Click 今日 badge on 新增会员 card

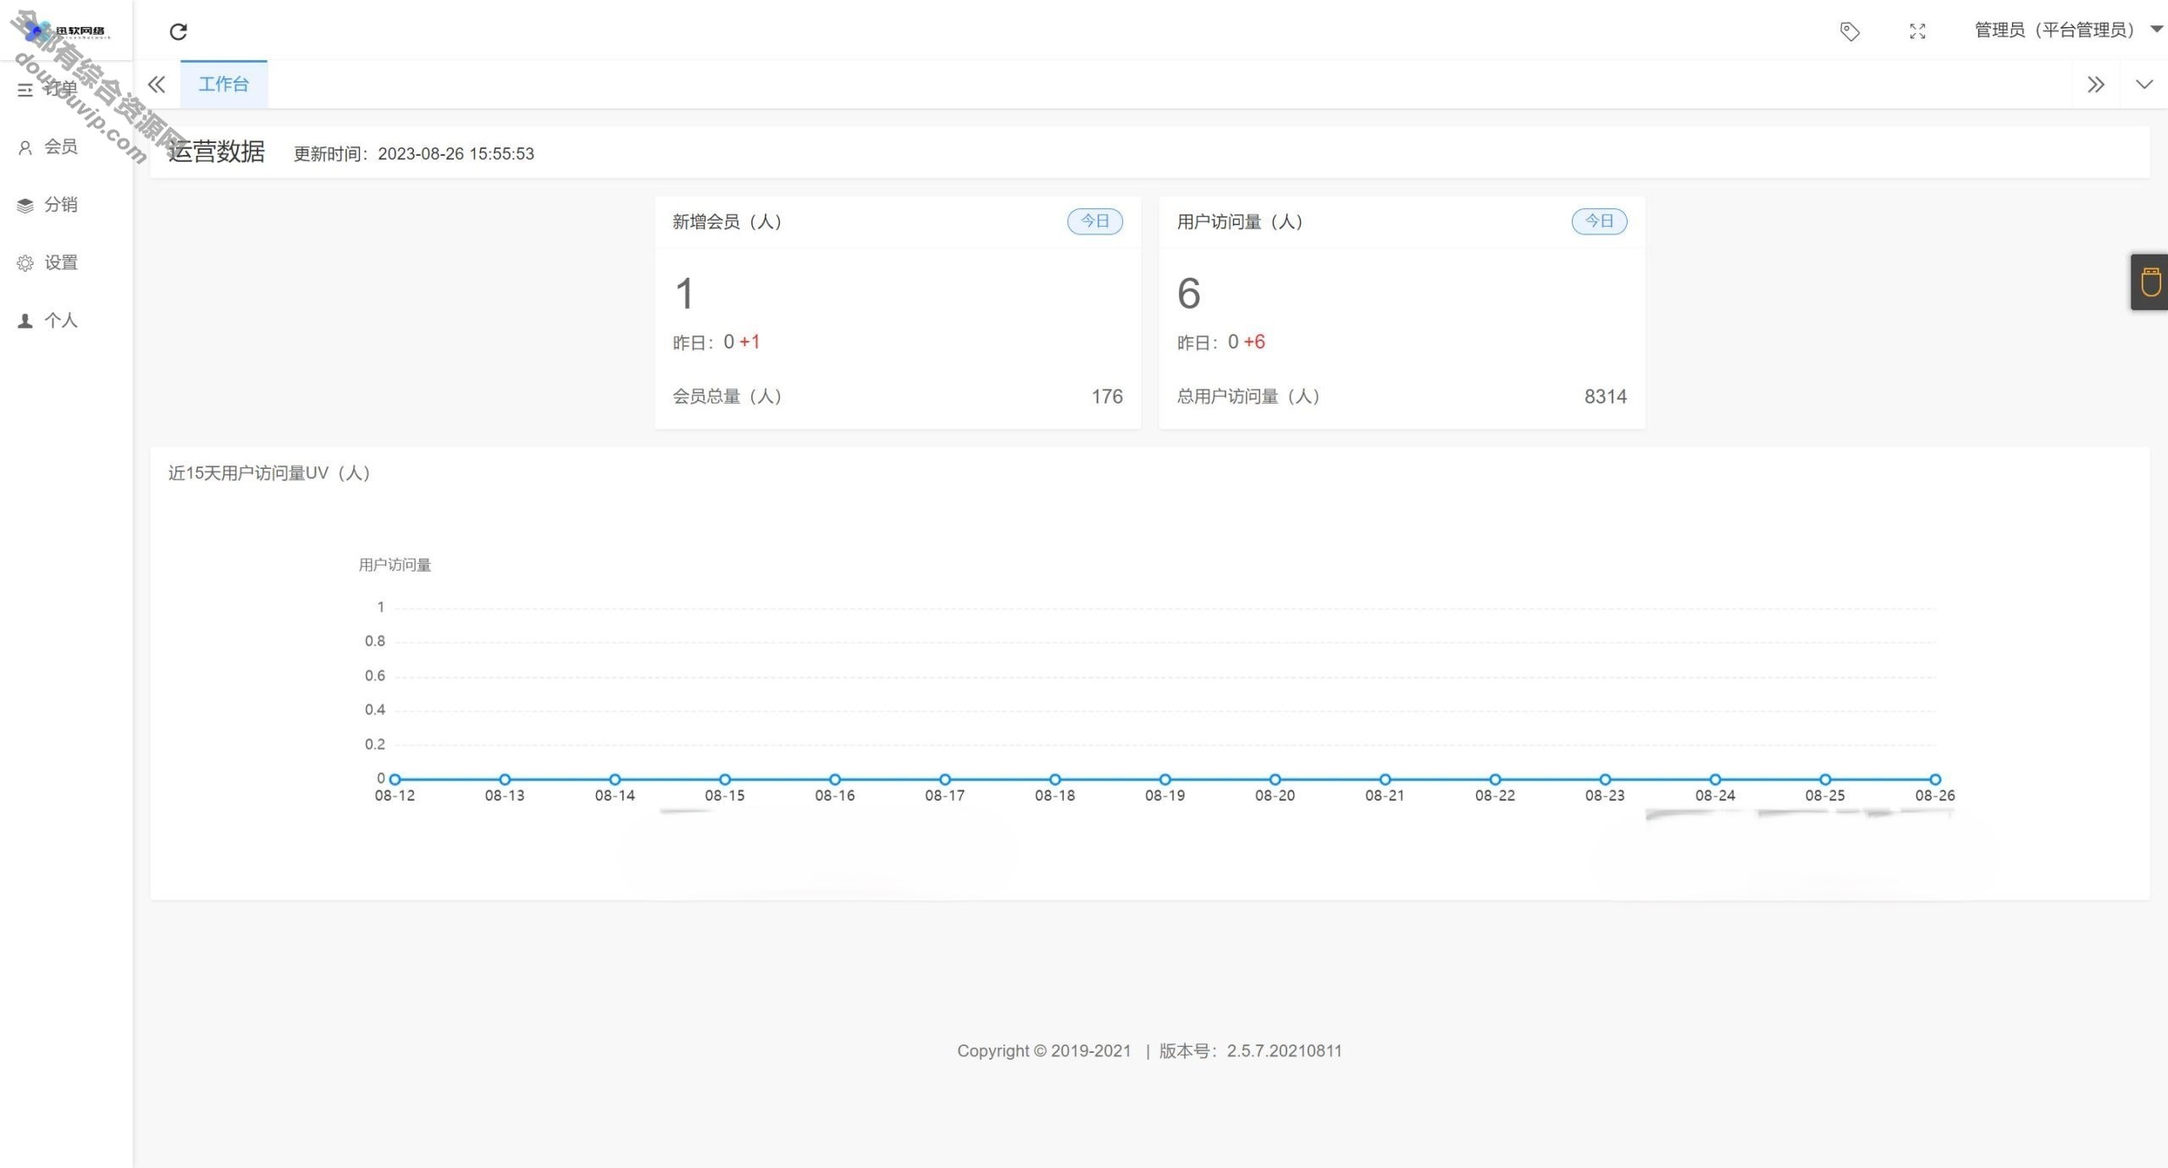(1094, 221)
